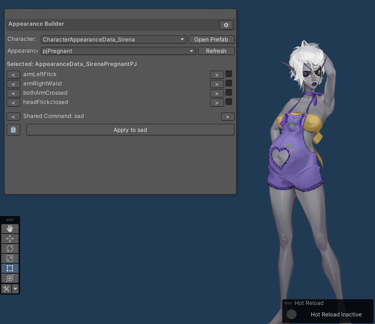Click the Appearance Builder title
This screenshot has width=375, height=324.
tap(36, 24)
